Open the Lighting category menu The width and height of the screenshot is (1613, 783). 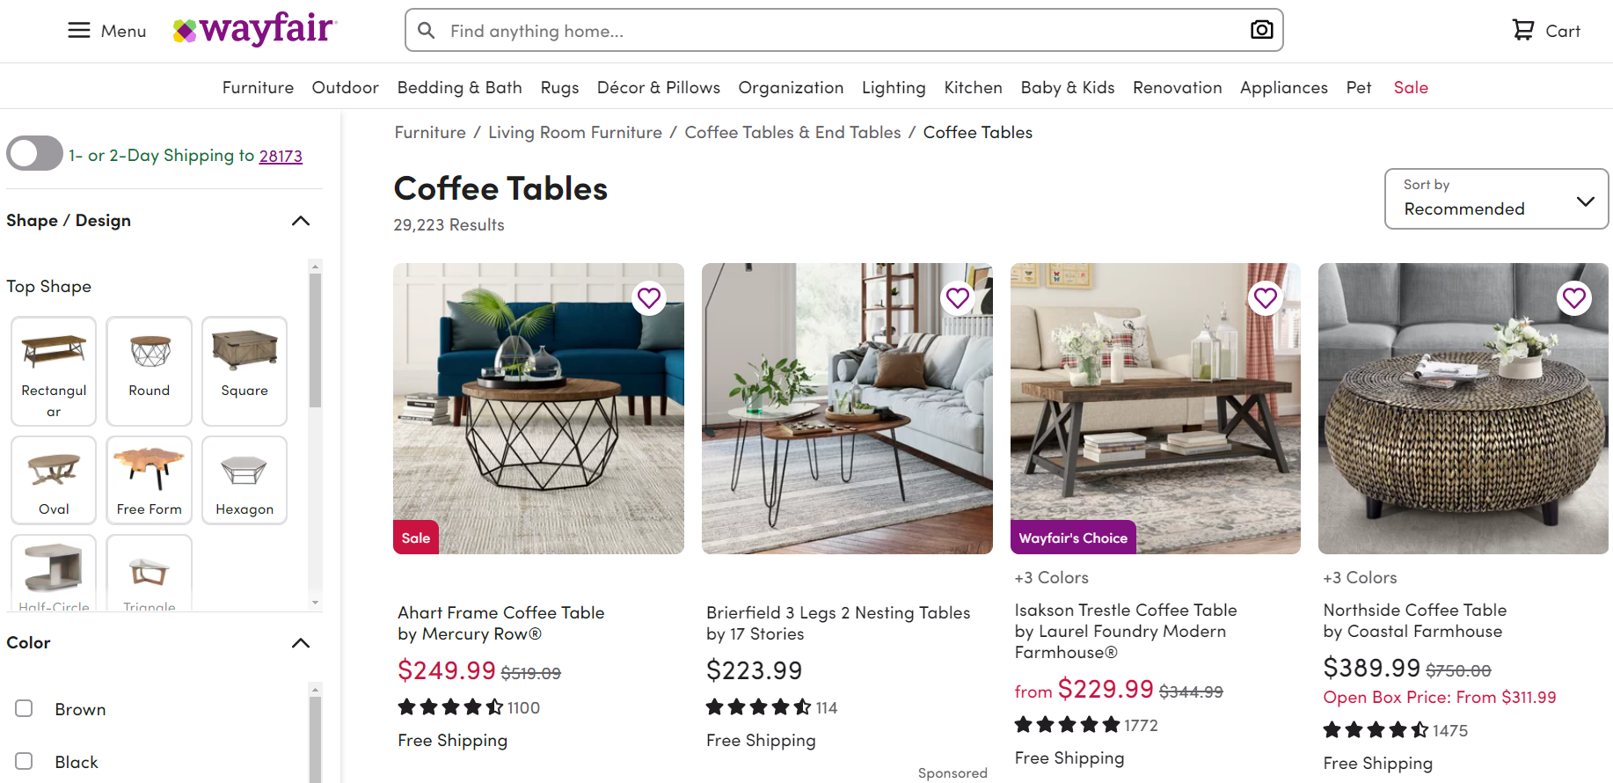click(x=894, y=87)
